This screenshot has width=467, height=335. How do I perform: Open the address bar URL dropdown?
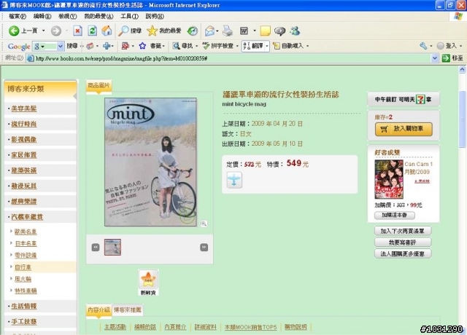click(435, 58)
